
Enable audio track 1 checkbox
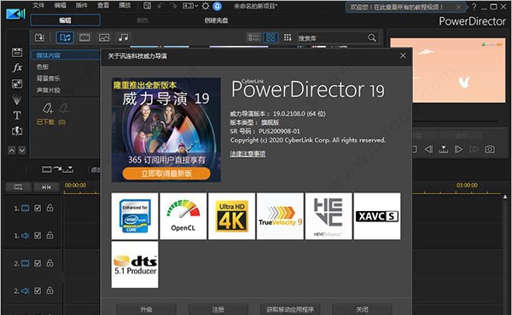(38, 235)
